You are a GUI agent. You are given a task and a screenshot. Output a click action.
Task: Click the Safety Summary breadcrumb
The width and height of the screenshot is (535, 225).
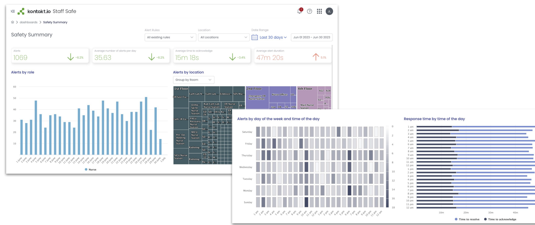coord(55,22)
